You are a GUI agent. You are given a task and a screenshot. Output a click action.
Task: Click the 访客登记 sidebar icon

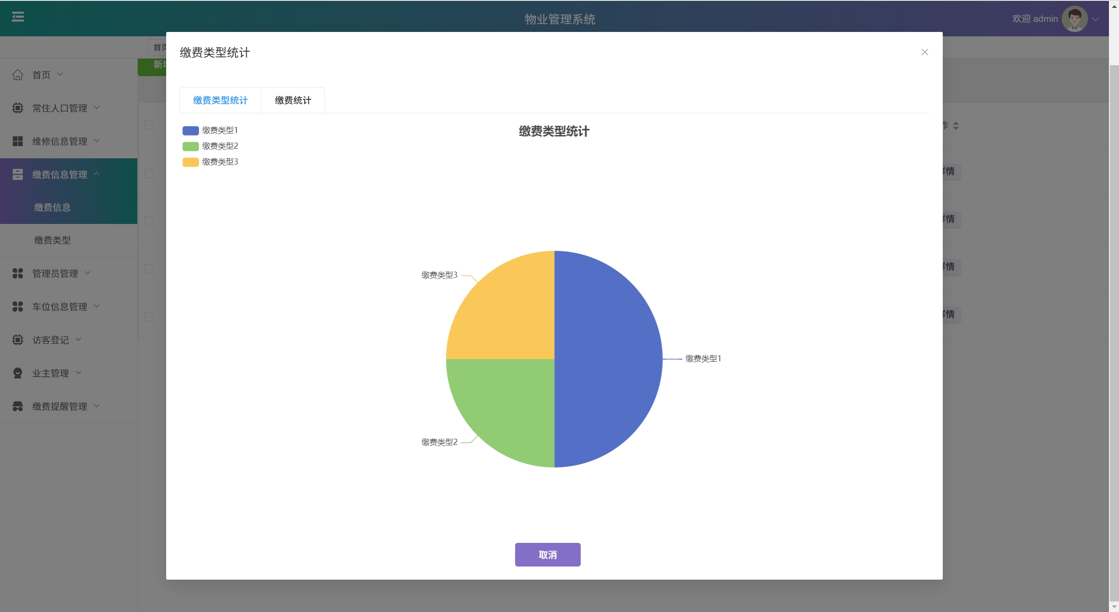pos(17,340)
